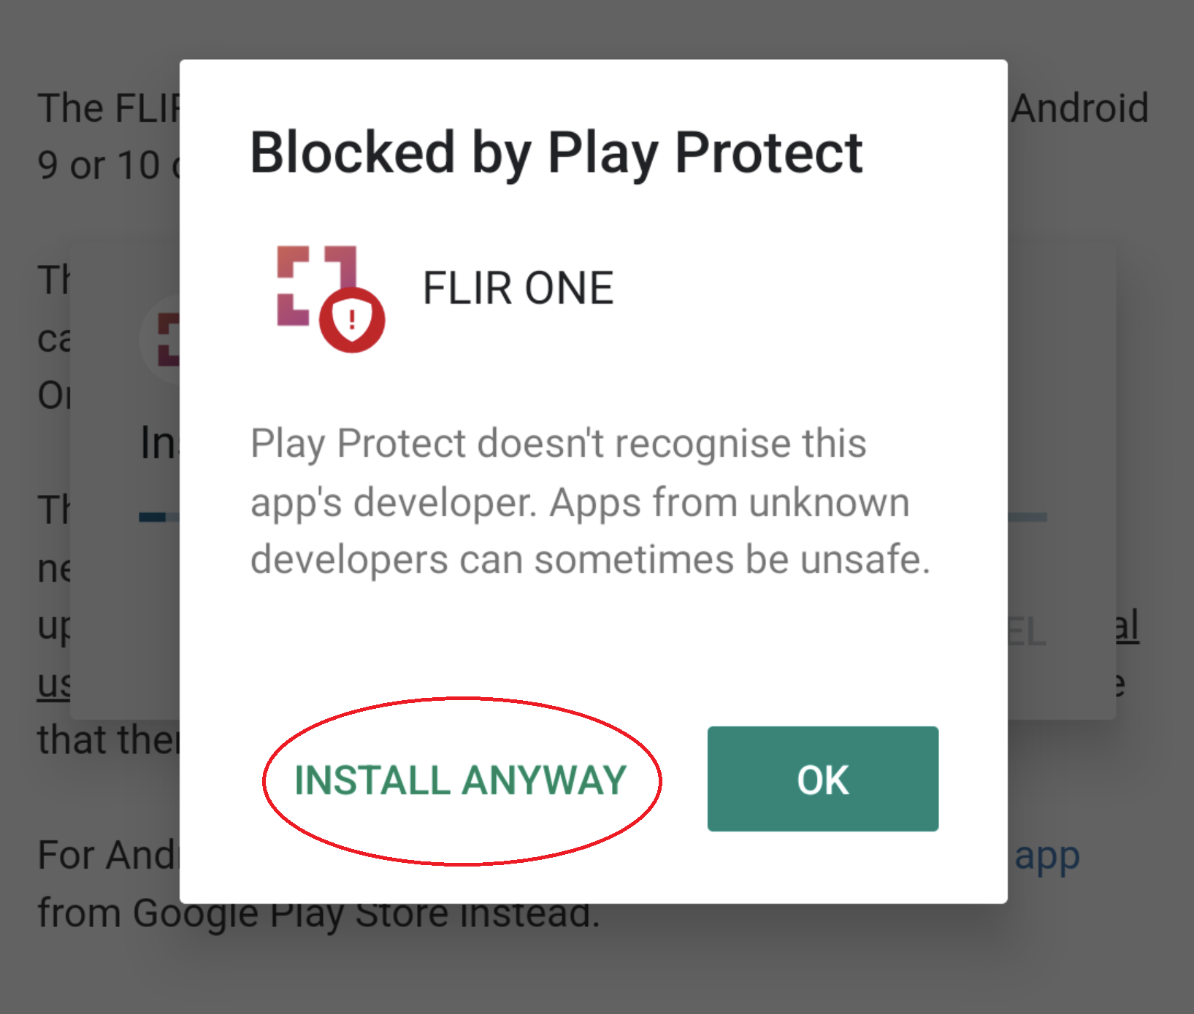
Task: Click the "from Google Play Store instead" text
Action: pos(318,913)
